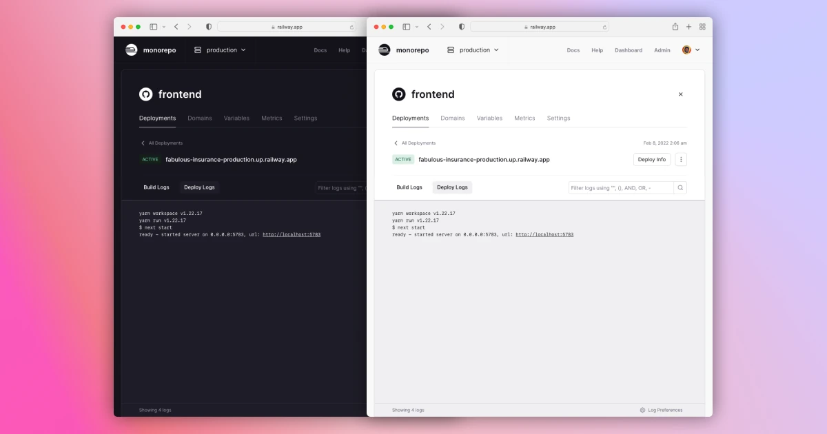Image resolution: width=827 pixels, height=434 pixels.
Task: Toggle Safari sidebar in dark window
Action: click(154, 27)
